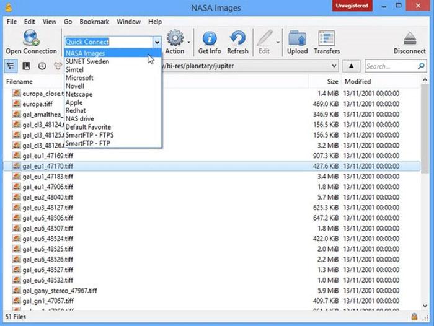Choose SmartFTP - FTP from the list

pos(113,143)
